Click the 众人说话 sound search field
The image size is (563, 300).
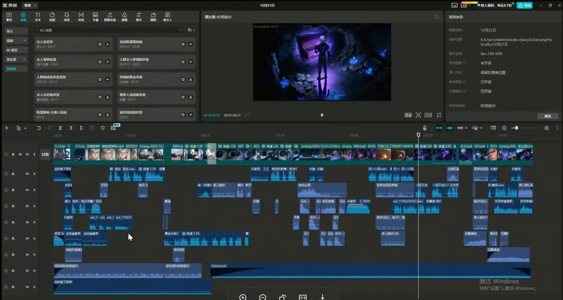click(x=109, y=30)
